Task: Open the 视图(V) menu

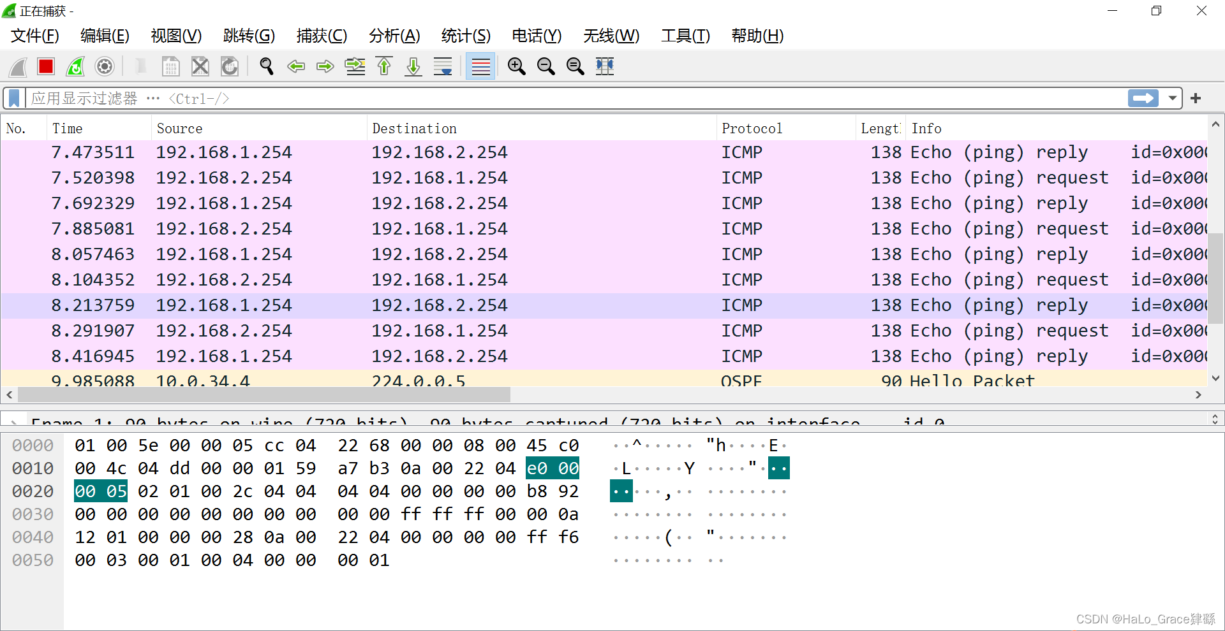Action: point(176,36)
